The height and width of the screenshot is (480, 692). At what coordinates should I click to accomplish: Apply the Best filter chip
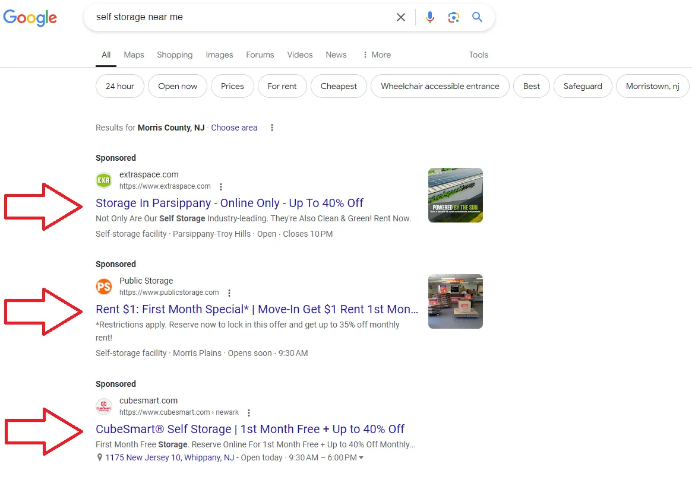coord(532,87)
